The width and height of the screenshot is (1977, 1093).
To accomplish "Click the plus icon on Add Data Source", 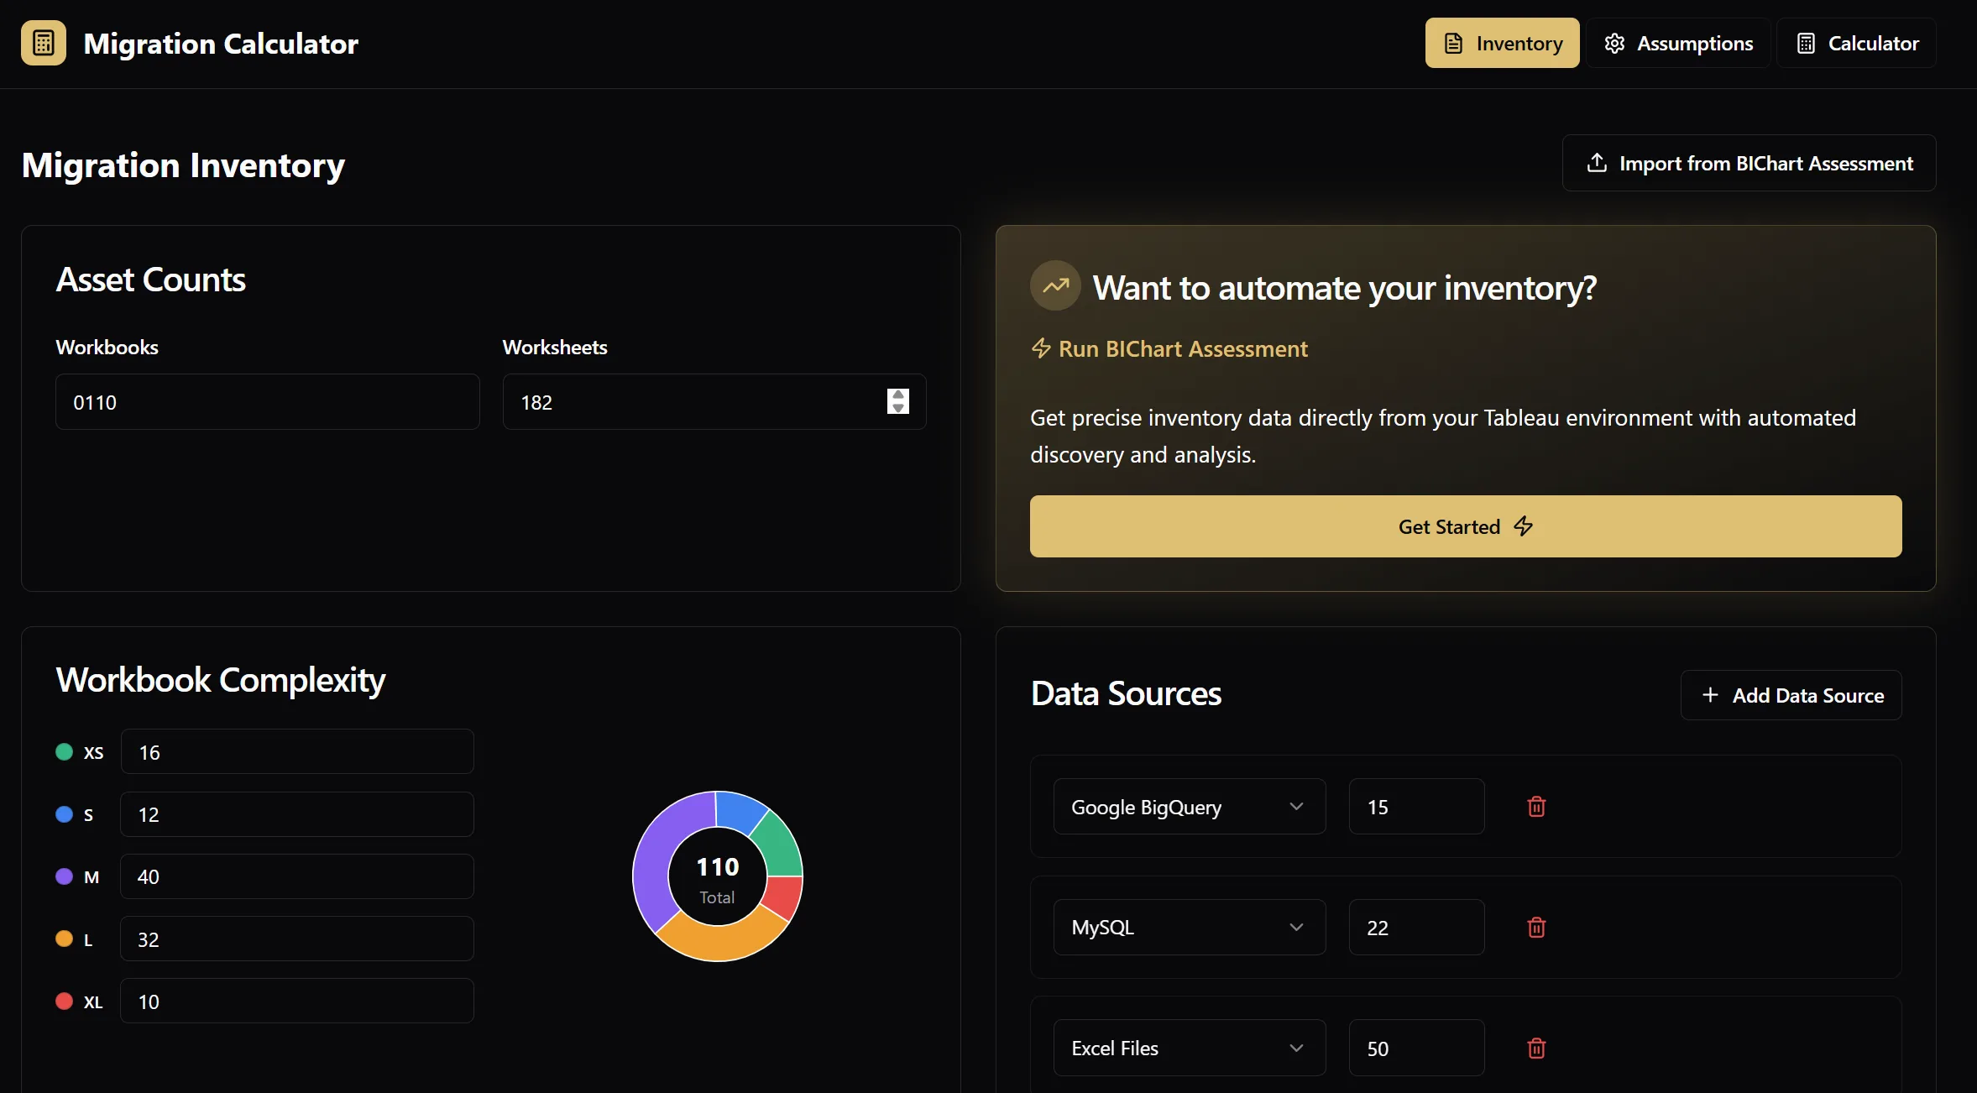I will (x=1710, y=695).
